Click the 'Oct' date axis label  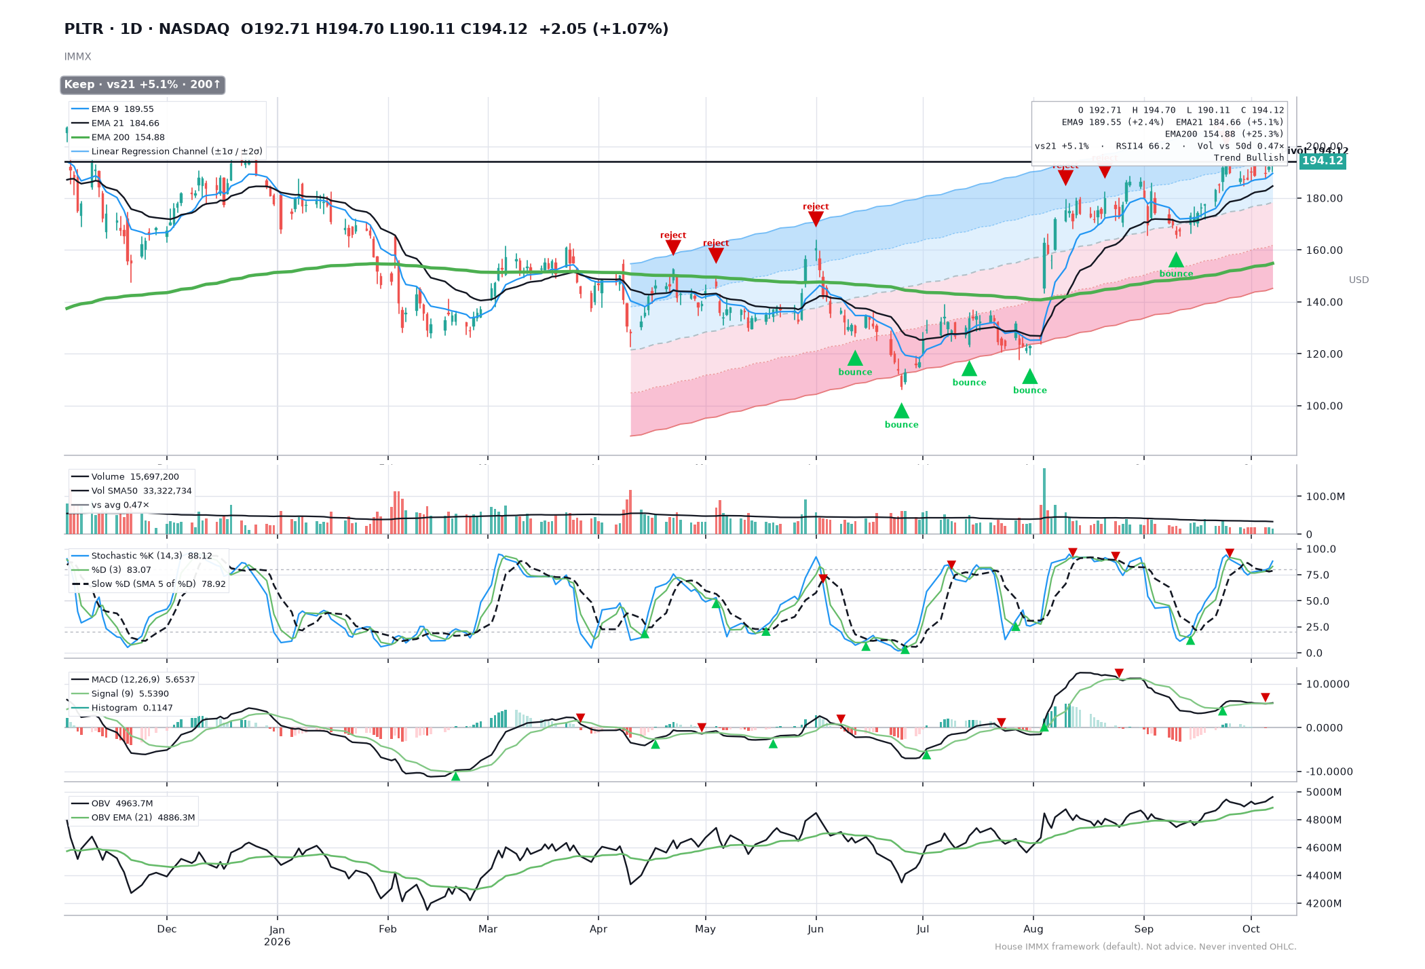coord(1251,930)
